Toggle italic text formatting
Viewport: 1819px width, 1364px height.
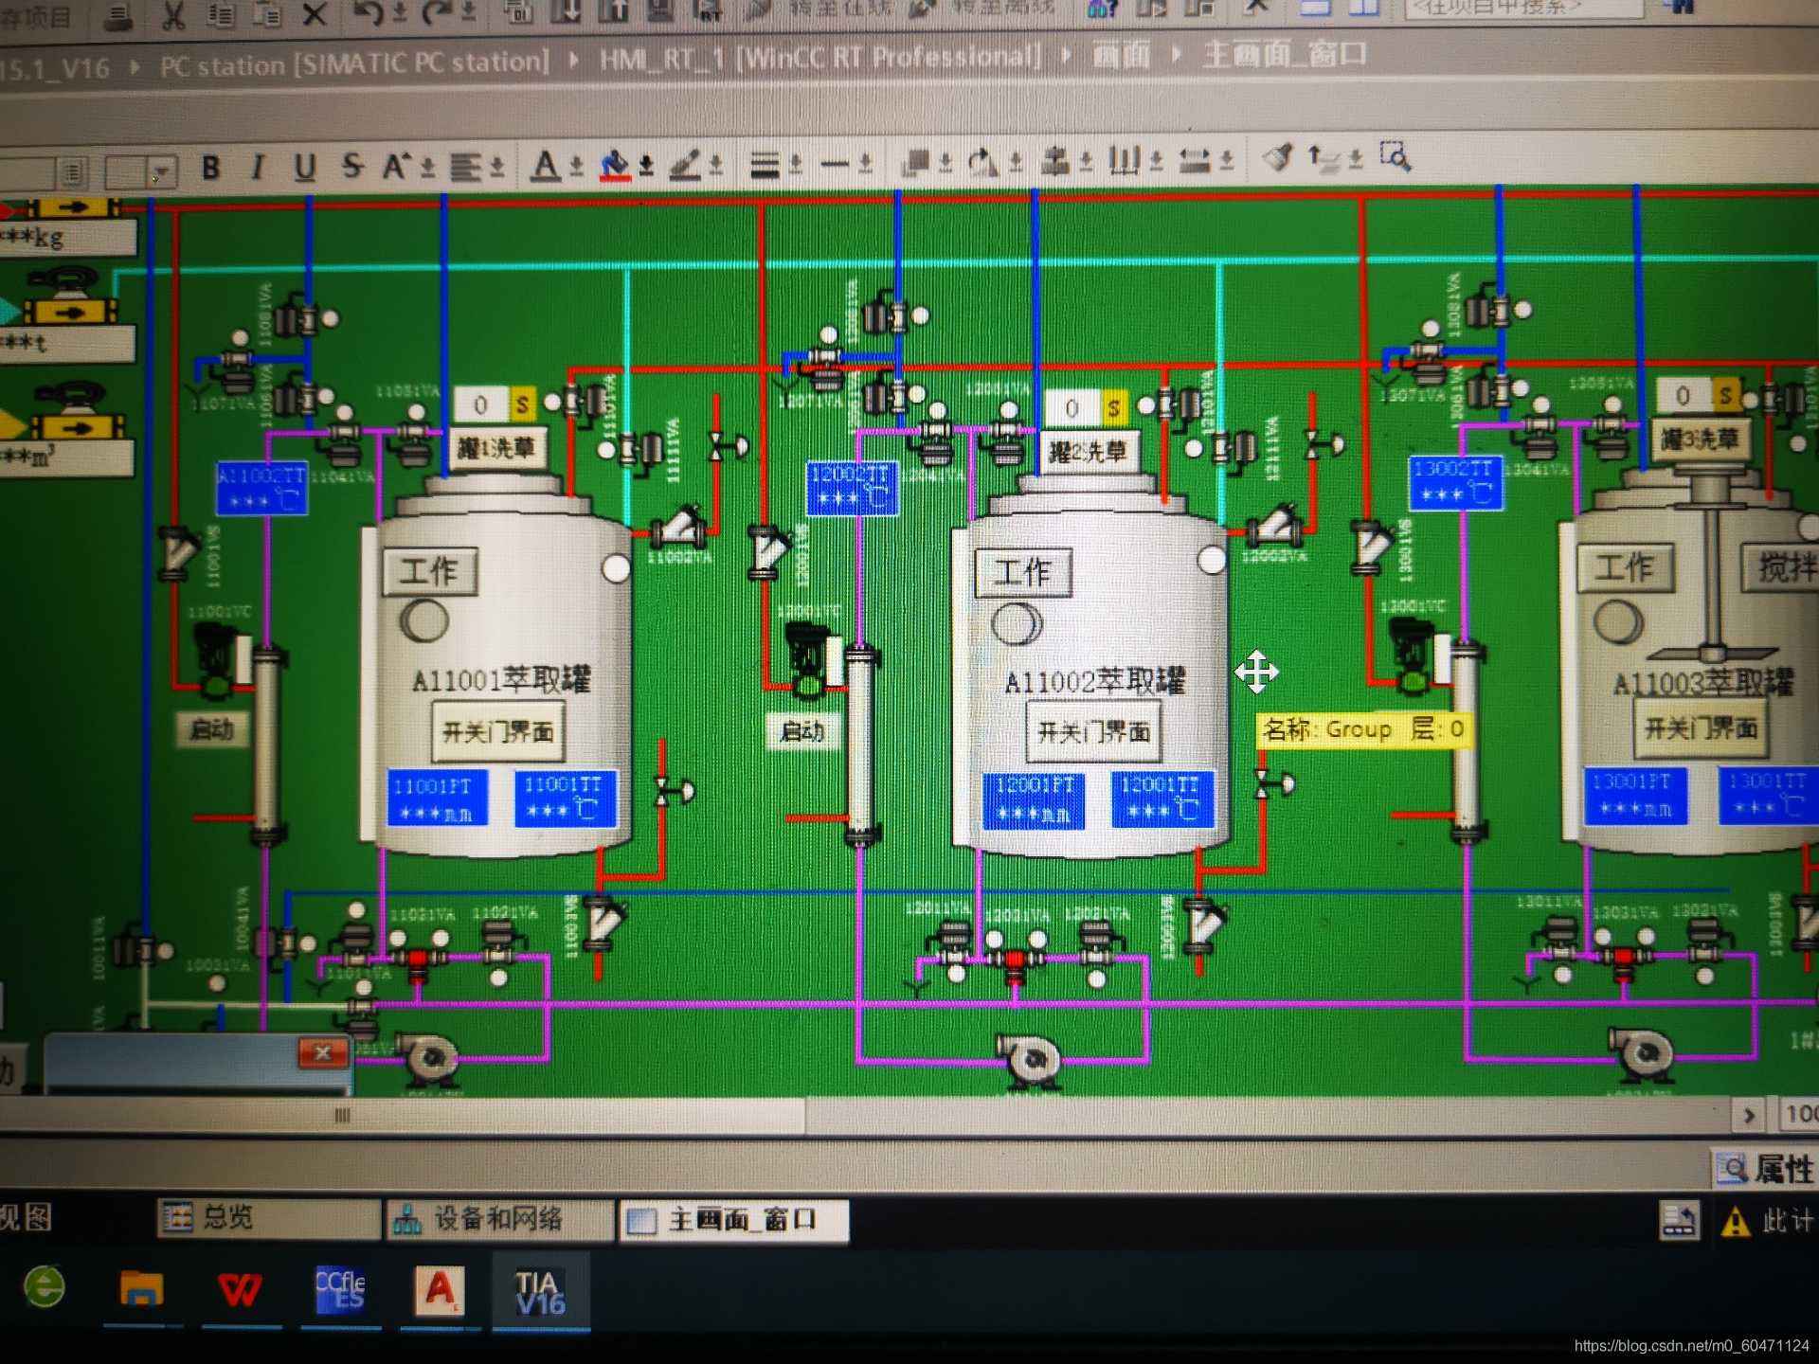257,168
